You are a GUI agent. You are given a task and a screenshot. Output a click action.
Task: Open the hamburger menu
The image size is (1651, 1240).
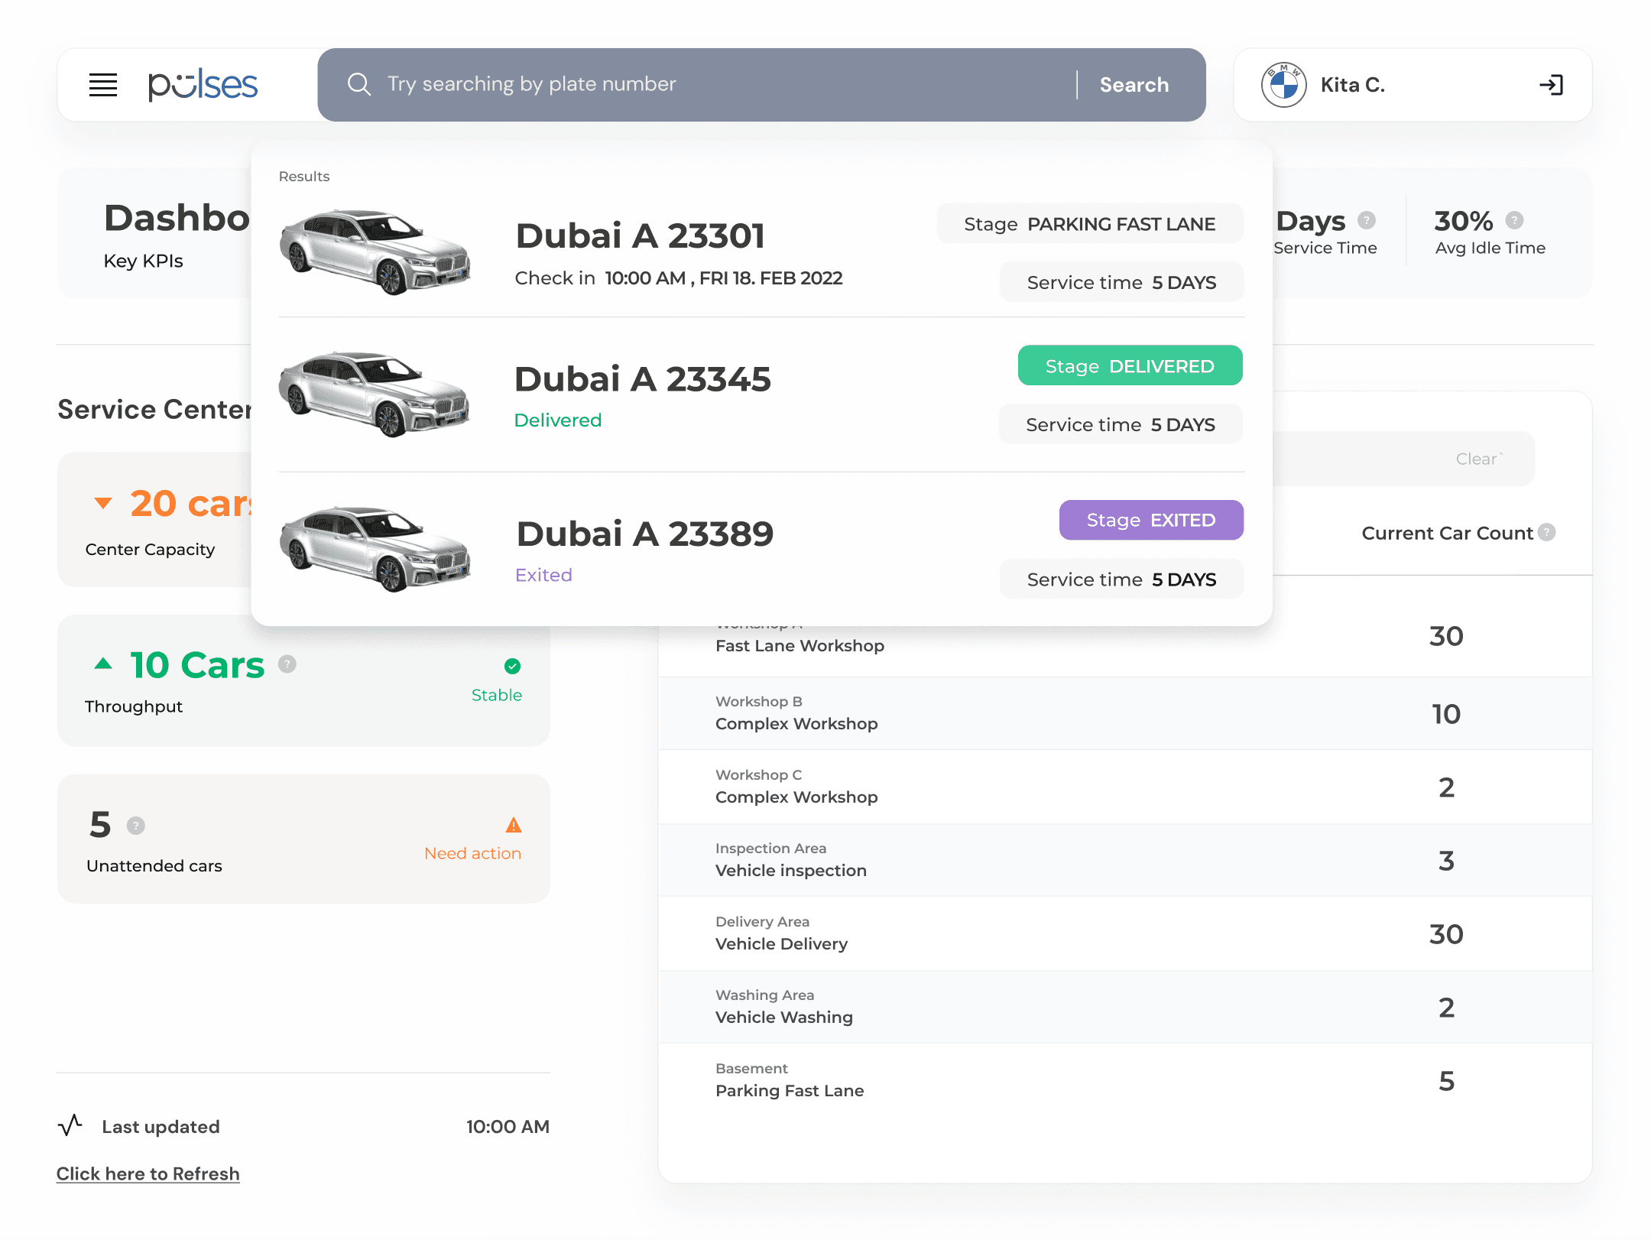[103, 85]
